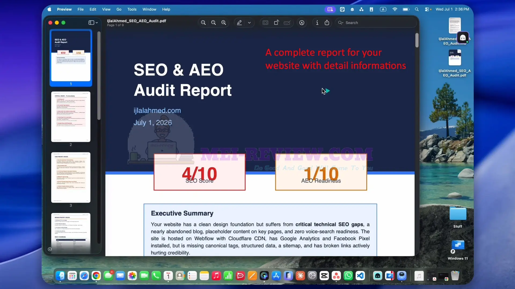
Task: Open Launchpad from the Dock
Action: 72,276
